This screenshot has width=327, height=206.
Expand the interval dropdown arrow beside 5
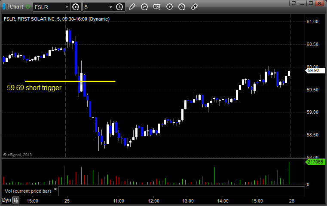(111, 7)
